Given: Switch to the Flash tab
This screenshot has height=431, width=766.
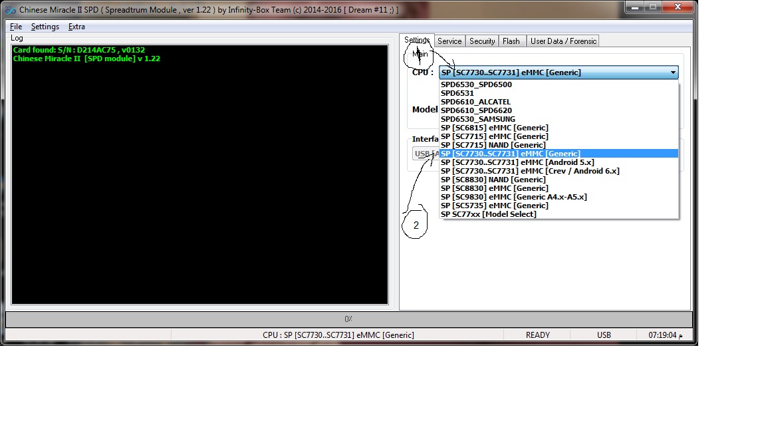Looking at the screenshot, I should click(511, 41).
